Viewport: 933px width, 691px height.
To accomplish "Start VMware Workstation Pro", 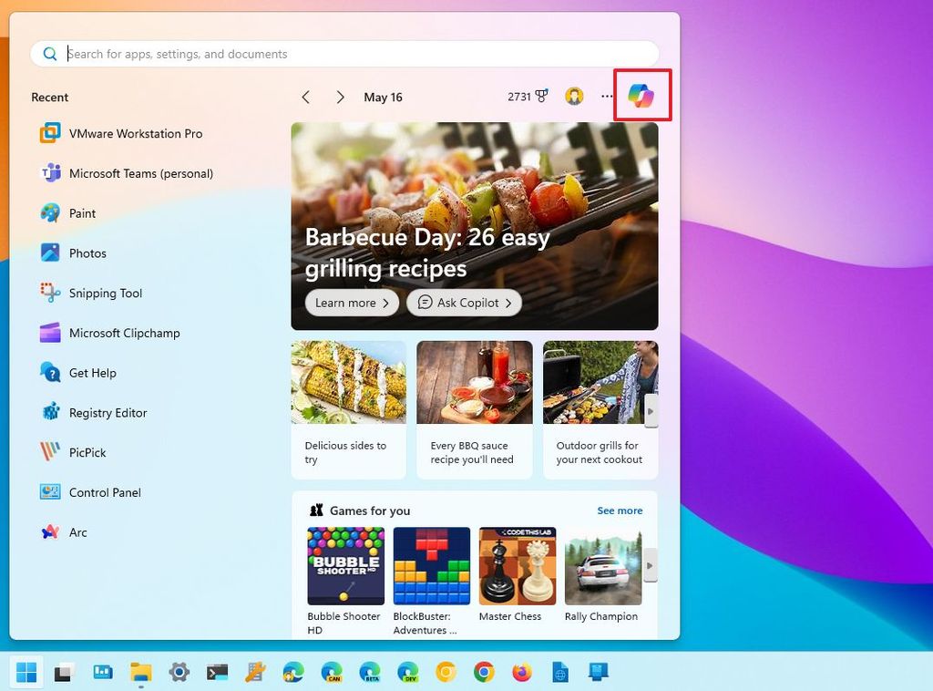I will (134, 133).
